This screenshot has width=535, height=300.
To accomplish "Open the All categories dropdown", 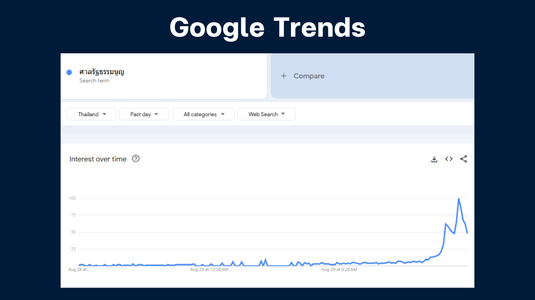I will click(x=204, y=114).
